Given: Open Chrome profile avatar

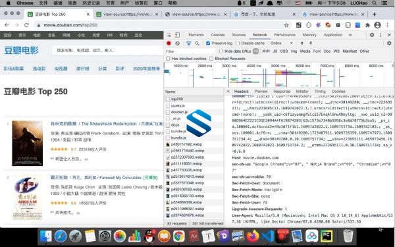Looking at the screenshot, I should (x=377, y=25).
